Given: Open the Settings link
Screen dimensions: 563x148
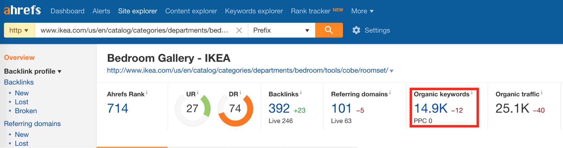Looking at the screenshot, I should tap(377, 30).
